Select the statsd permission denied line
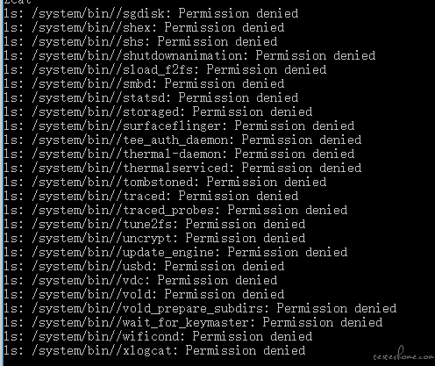 151,98
